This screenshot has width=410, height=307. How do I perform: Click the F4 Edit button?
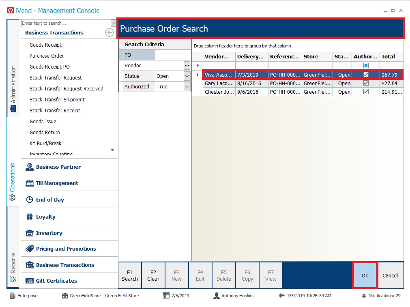click(x=200, y=276)
